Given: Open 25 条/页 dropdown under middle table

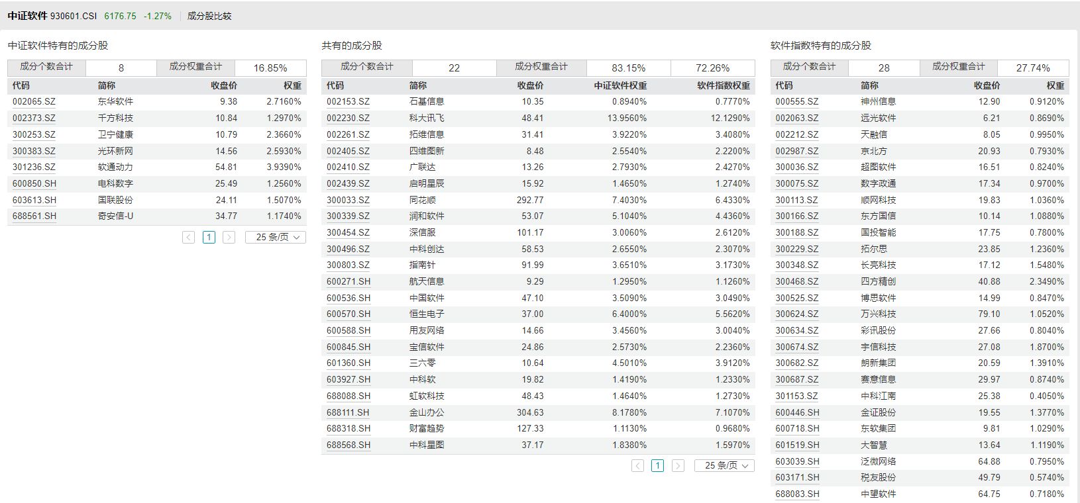Looking at the screenshot, I should 724,466.
